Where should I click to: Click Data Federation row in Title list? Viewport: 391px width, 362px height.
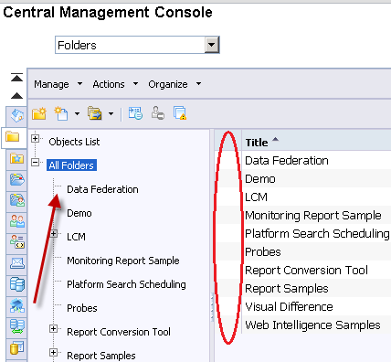point(287,161)
